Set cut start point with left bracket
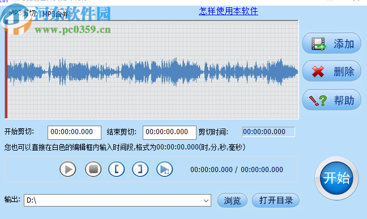Viewport: 367px width, 219px height. (116, 169)
